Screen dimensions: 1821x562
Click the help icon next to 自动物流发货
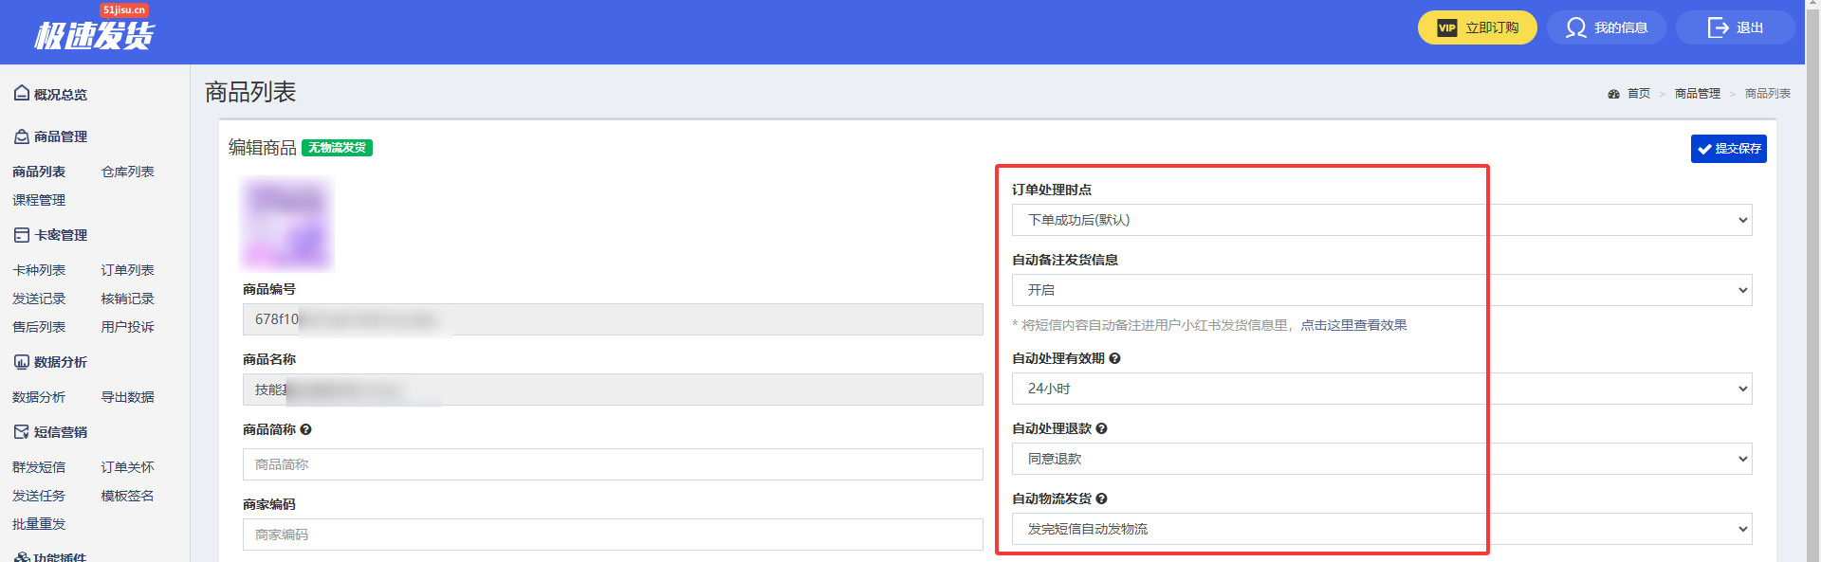(x=1101, y=499)
